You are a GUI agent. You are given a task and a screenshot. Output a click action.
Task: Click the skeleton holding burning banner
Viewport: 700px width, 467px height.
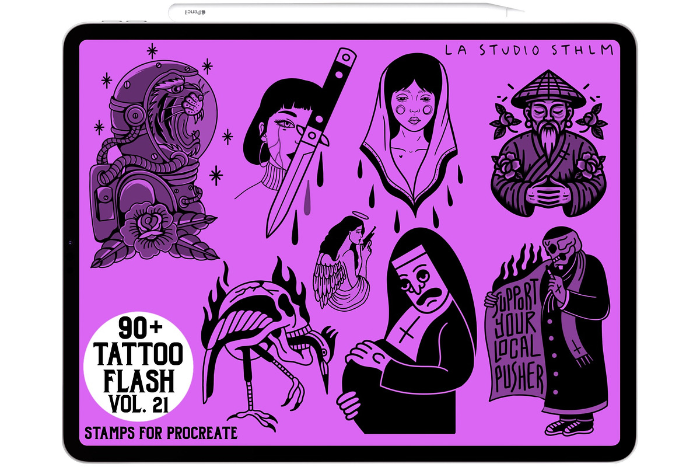(546, 330)
